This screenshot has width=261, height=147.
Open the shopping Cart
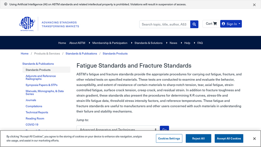point(211,24)
